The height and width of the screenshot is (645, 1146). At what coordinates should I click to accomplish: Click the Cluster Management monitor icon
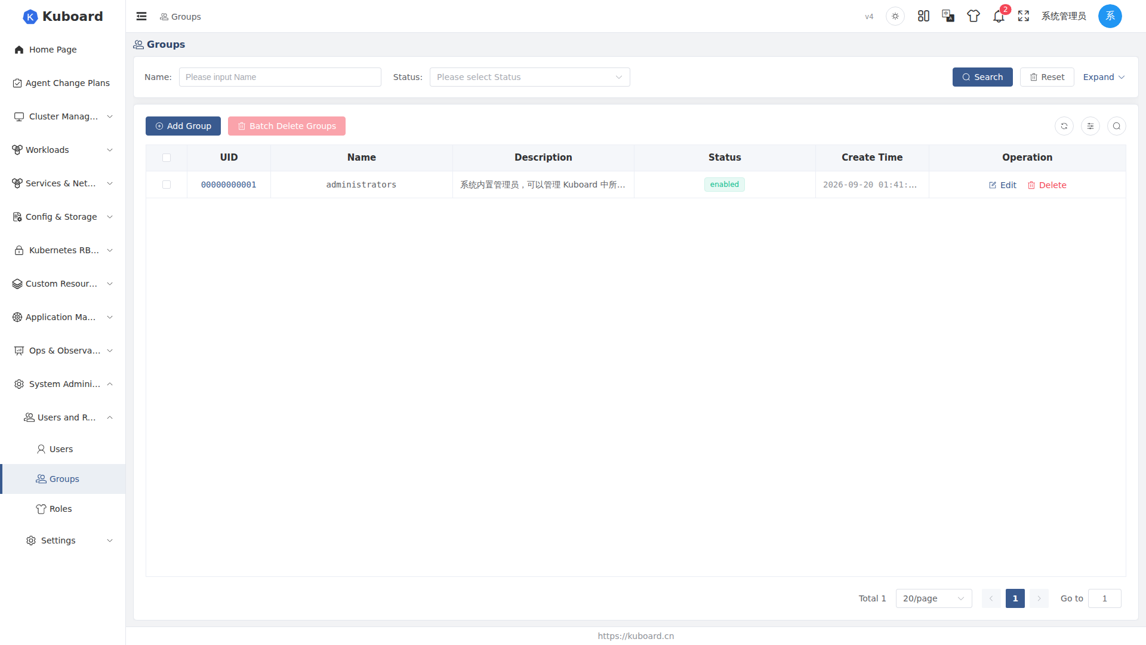[x=19, y=116]
